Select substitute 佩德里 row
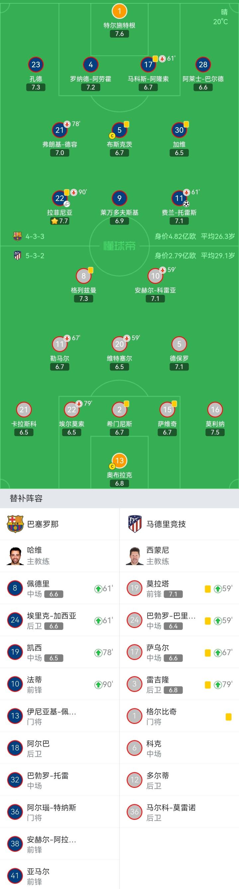The image size is (239, 889). click(x=59, y=589)
